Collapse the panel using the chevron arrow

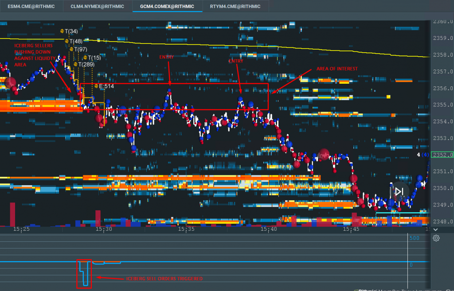pyautogui.click(x=435, y=229)
